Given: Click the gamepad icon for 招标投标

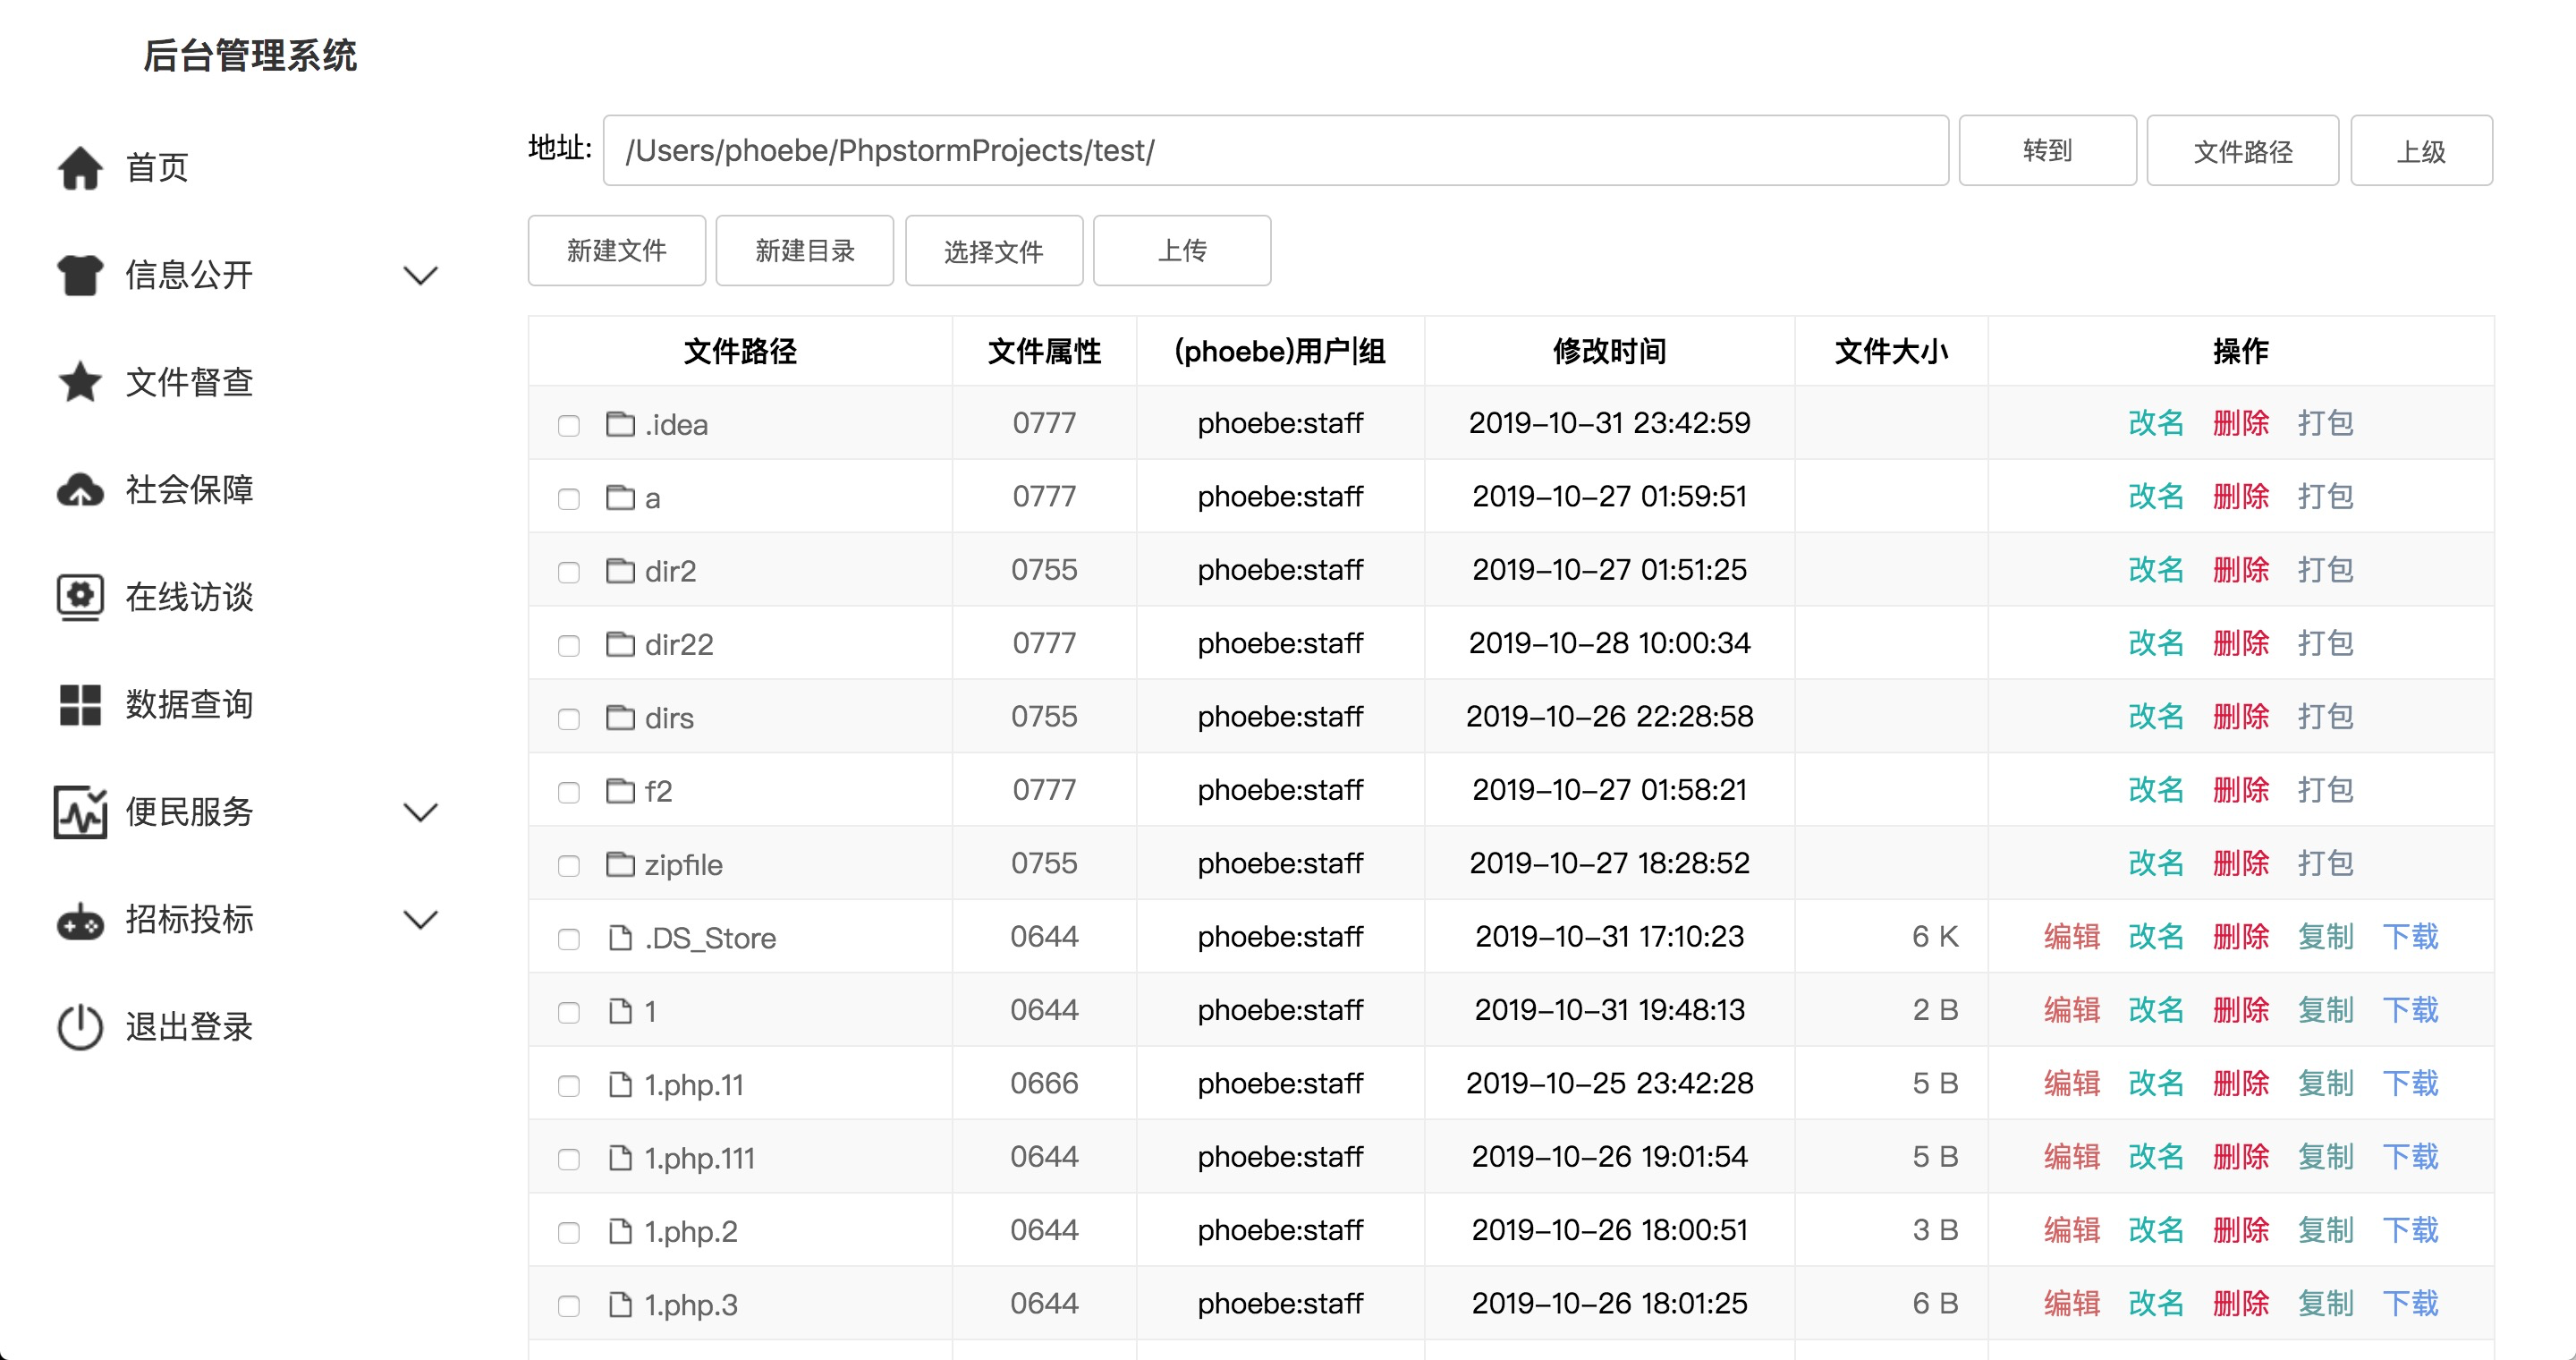Looking at the screenshot, I should click(x=80, y=920).
